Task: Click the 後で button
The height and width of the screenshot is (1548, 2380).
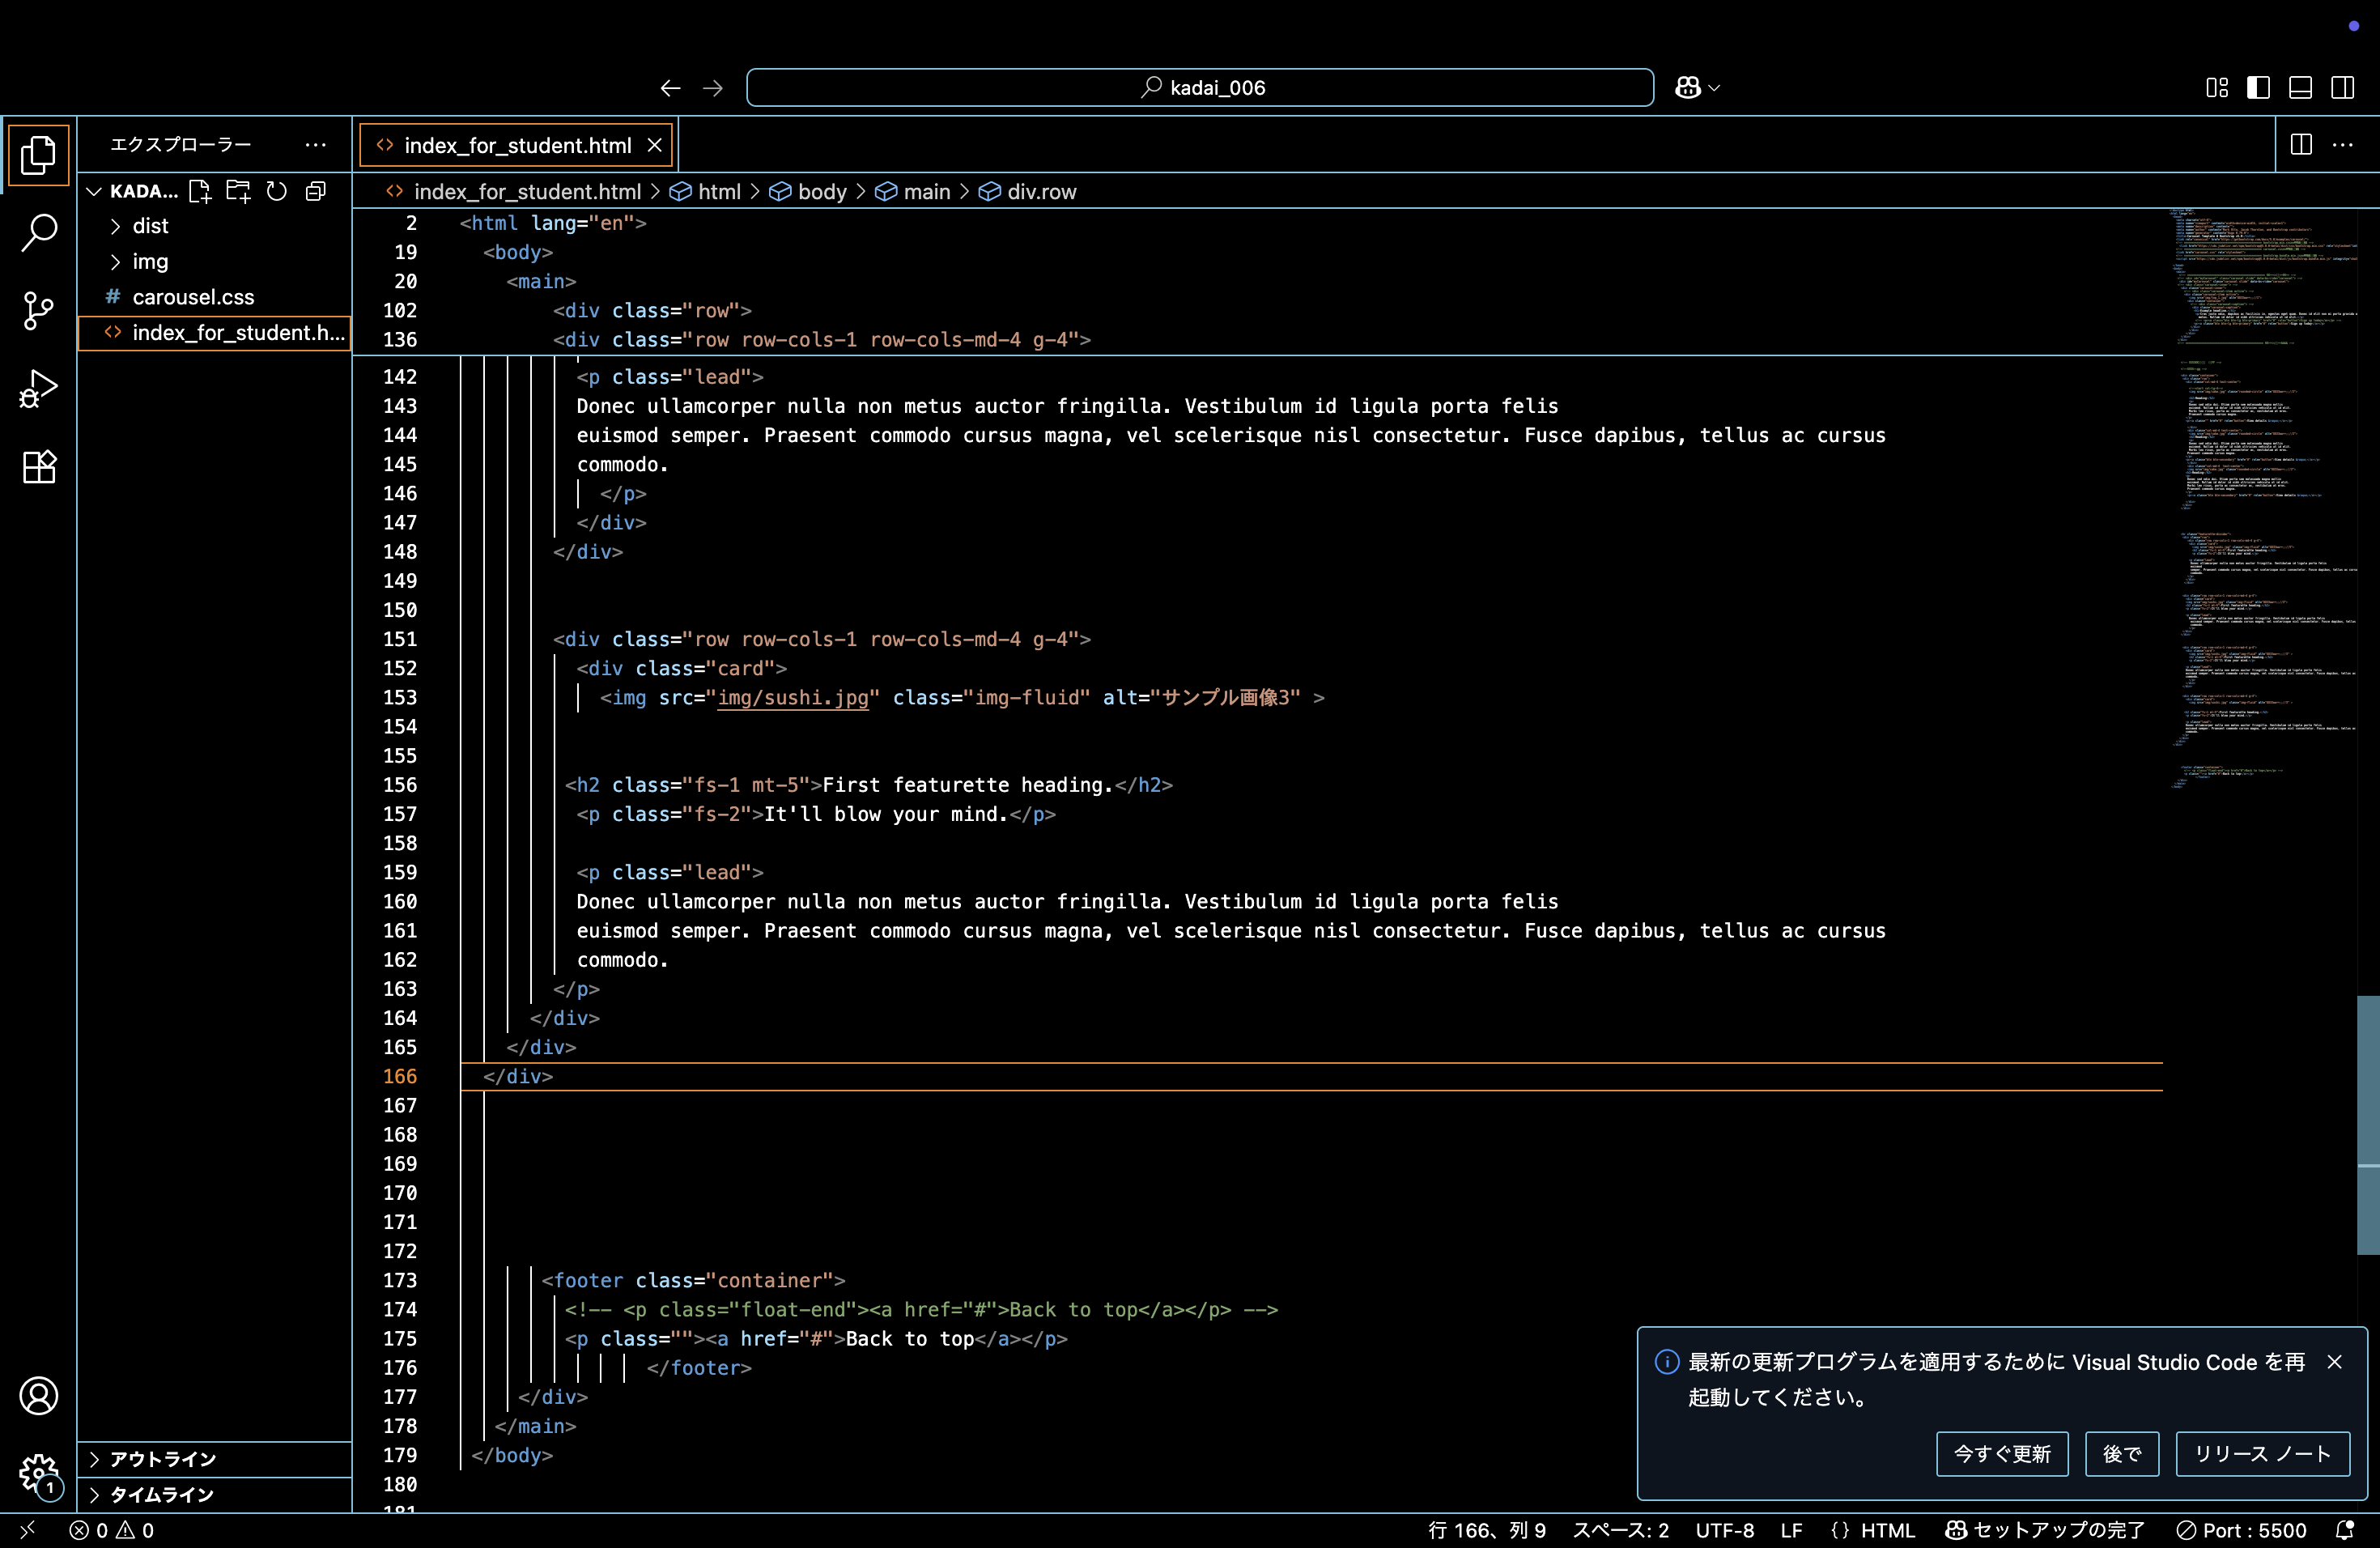Action: (2122, 1454)
